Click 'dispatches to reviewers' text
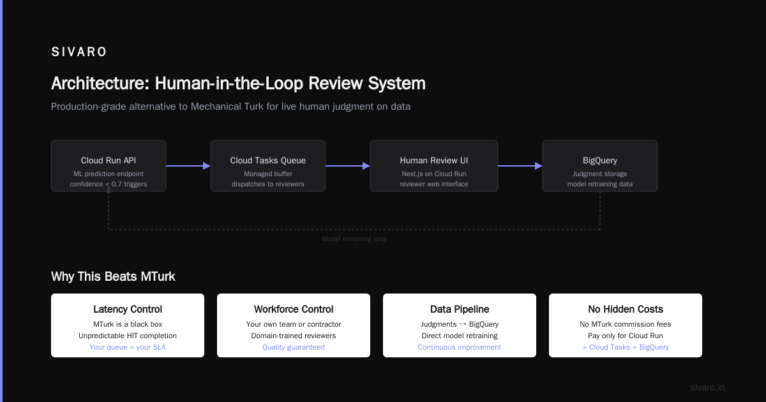 pos(268,184)
